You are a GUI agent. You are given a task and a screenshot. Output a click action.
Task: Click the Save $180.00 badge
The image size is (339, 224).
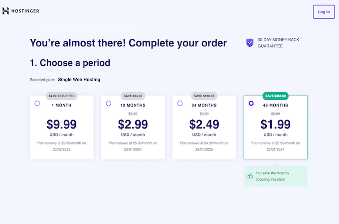tap(204, 96)
